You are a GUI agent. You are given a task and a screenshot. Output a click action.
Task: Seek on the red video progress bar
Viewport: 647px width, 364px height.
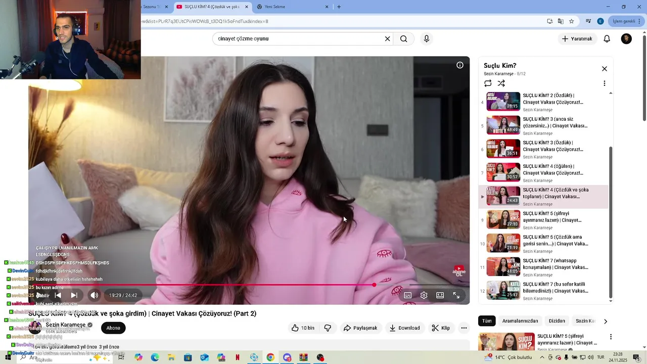click(x=202, y=285)
